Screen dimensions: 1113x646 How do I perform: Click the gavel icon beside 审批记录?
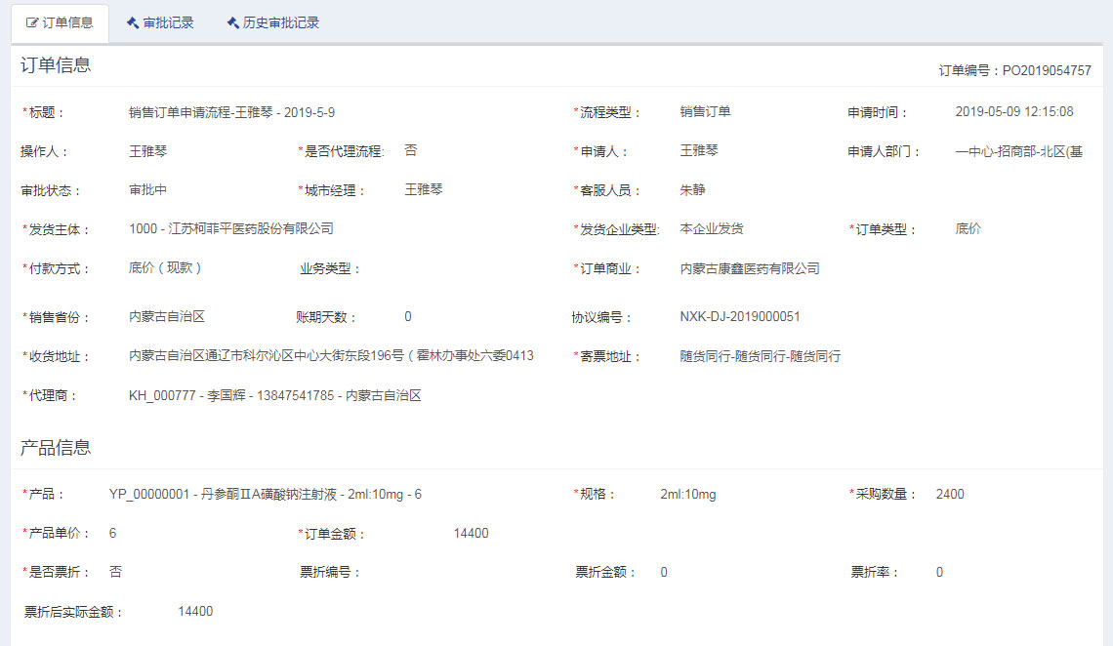[133, 22]
